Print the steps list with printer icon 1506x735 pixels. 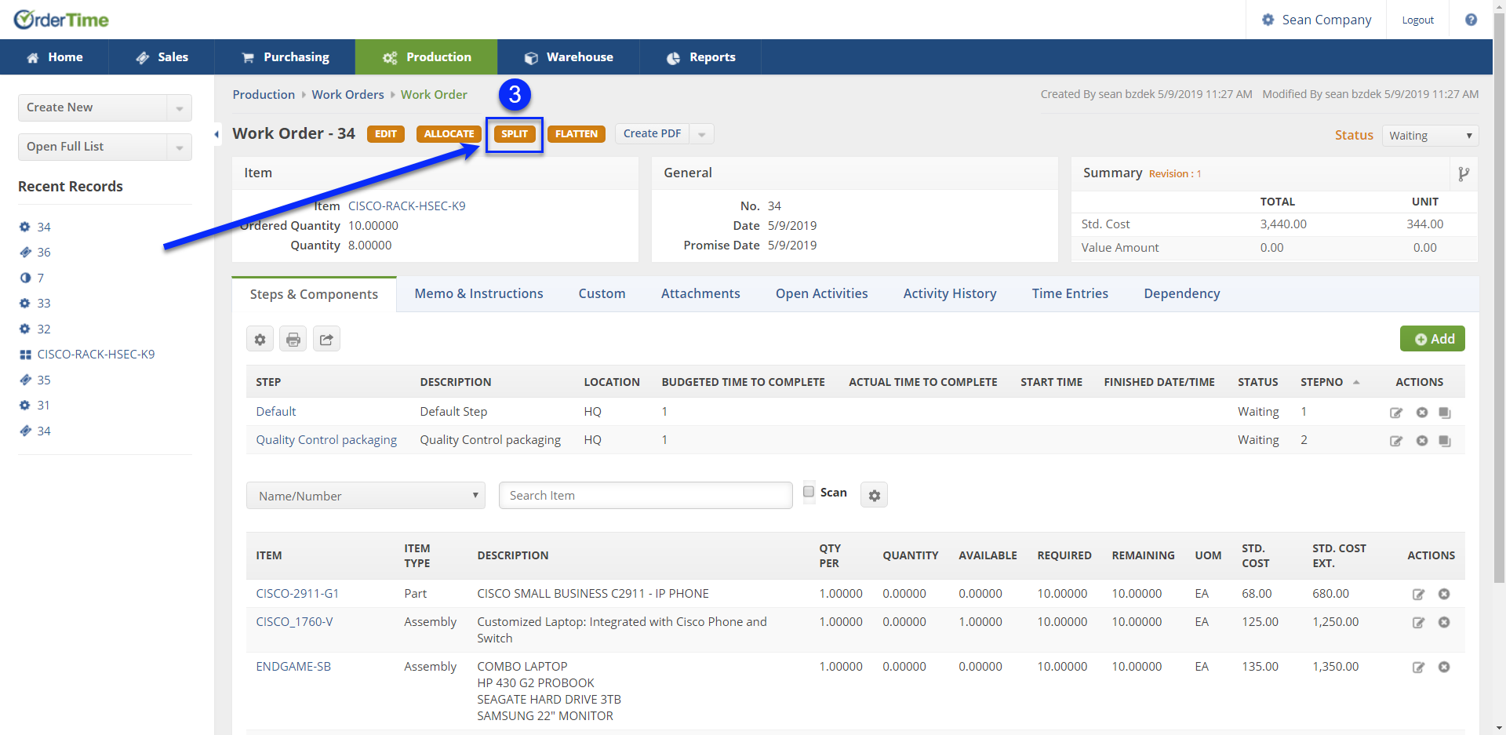[x=293, y=340]
